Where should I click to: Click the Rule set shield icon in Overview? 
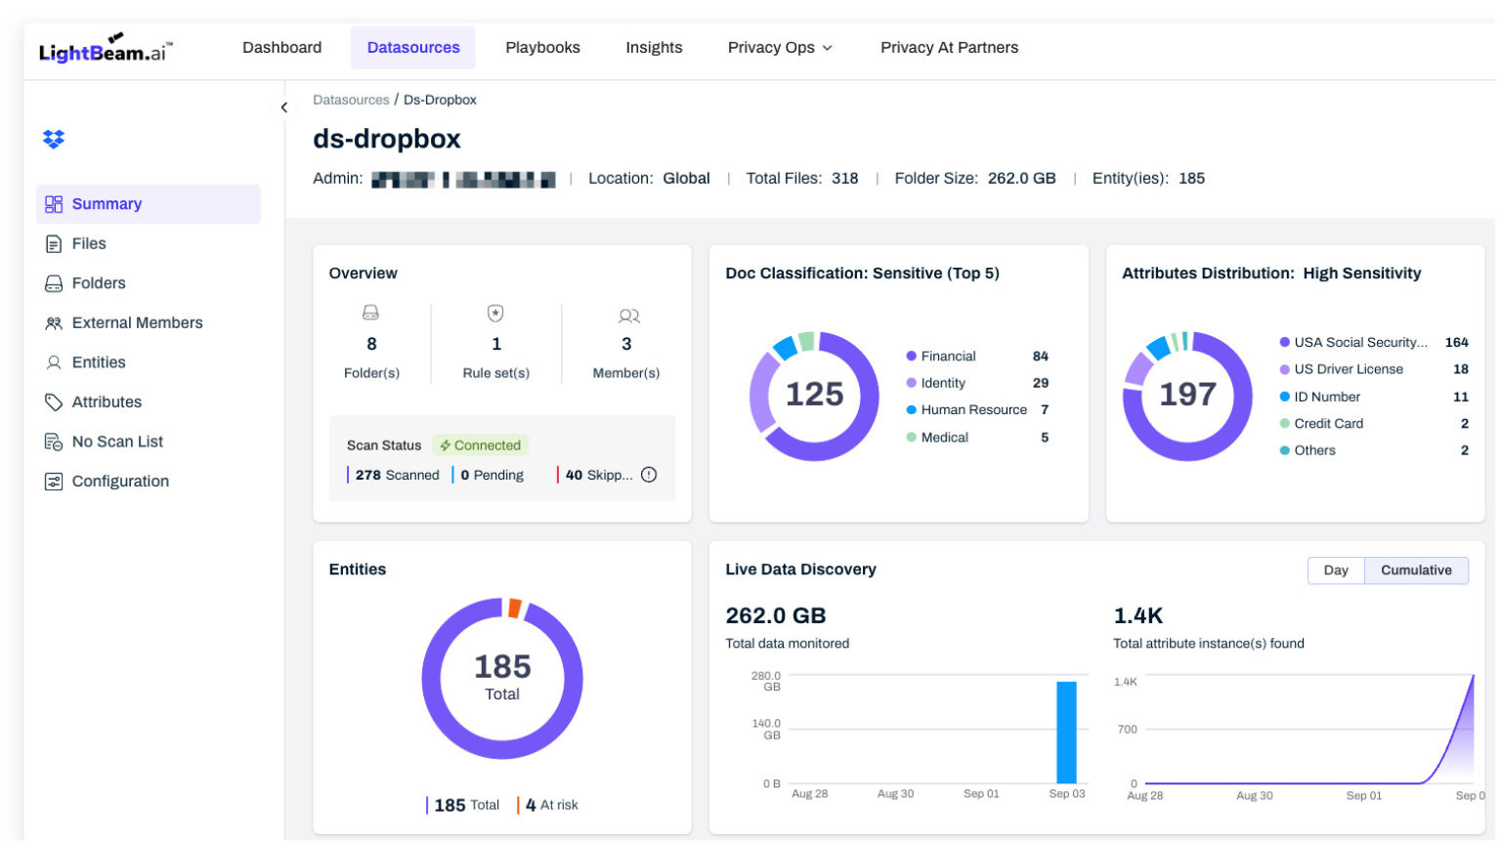point(495,314)
